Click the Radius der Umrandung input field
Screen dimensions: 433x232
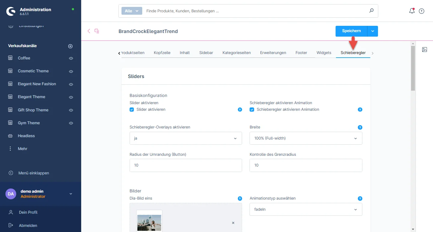186,165
